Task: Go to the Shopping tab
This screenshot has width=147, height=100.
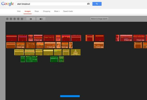Action: coord(47,11)
